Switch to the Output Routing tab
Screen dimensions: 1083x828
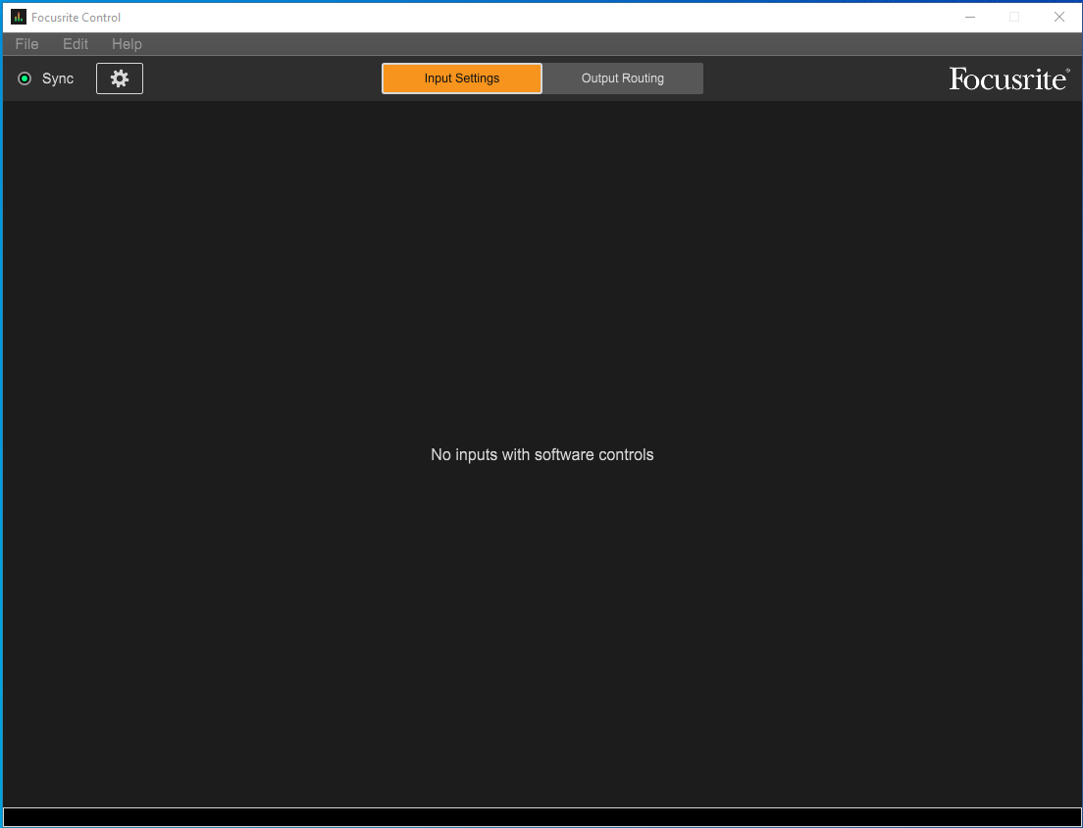click(623, 78)
